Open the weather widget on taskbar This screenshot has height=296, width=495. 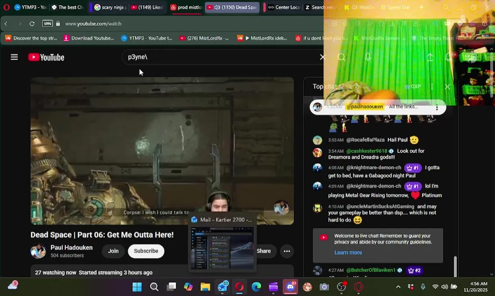pos(13,285)
